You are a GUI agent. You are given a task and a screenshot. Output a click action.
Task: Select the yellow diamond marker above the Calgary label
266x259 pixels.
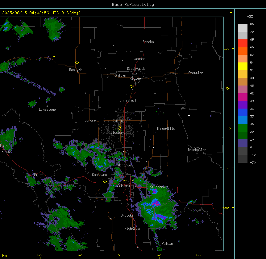125,181
